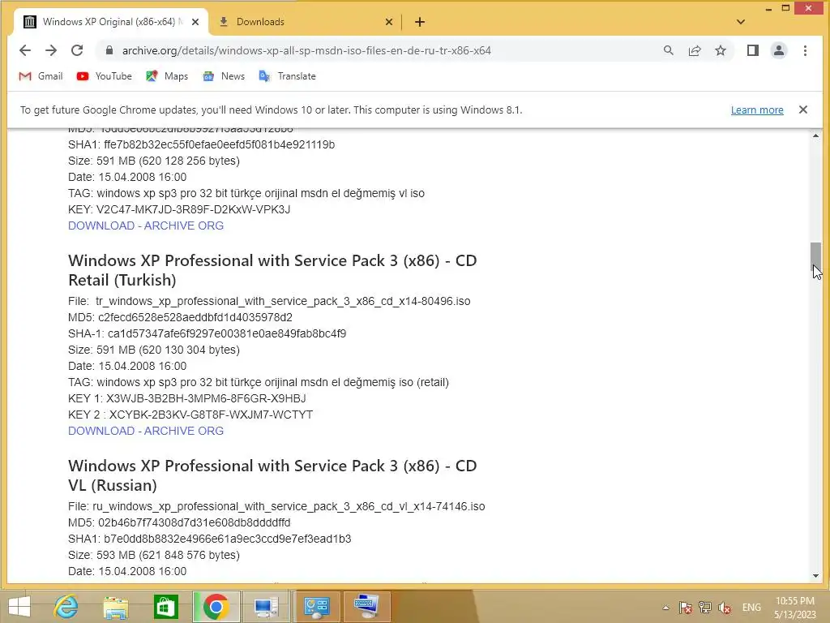Click the KEY V2C47-MK7JD line
The width and height of the screenshot is (830, 623).
179,209
